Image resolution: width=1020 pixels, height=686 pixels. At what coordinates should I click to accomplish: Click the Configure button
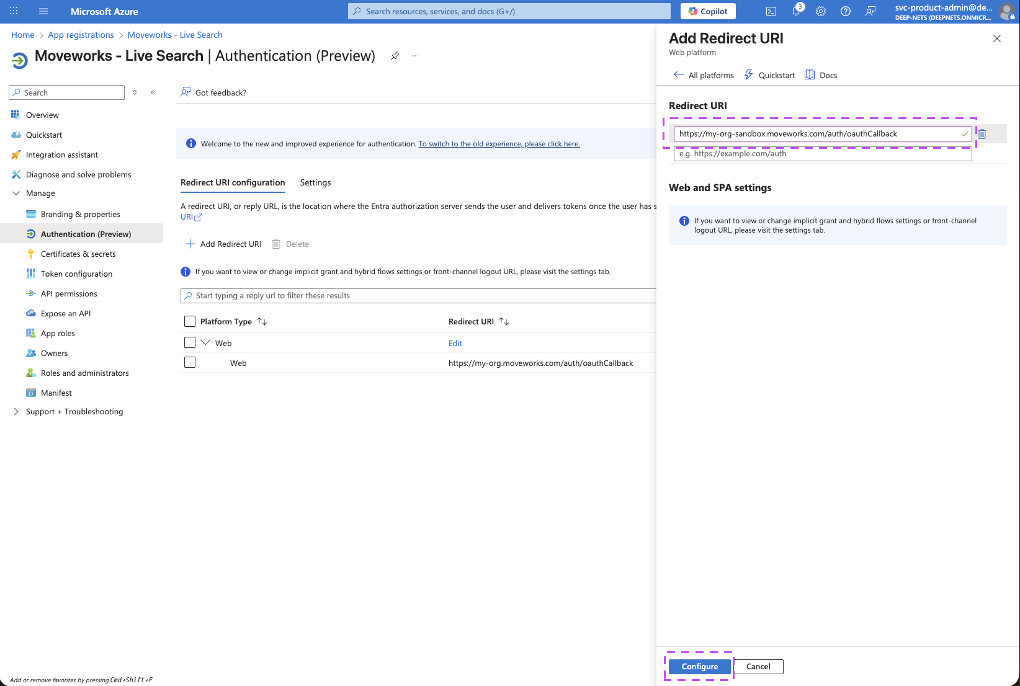tap(700, 666)
